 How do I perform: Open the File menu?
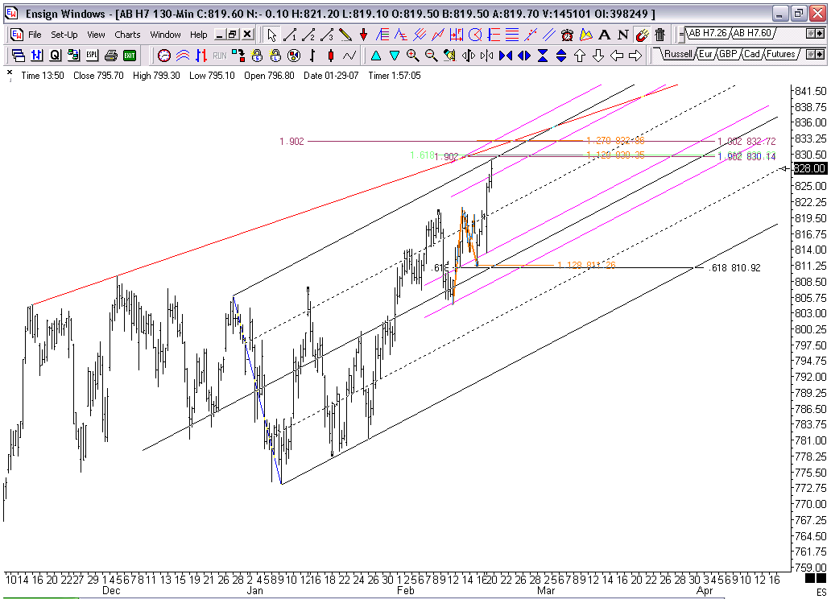click(35, 35)
